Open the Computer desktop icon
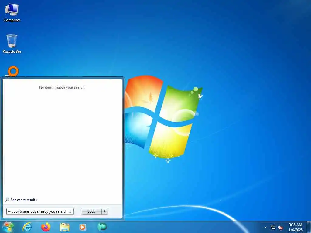 click(x=12, y=12)
